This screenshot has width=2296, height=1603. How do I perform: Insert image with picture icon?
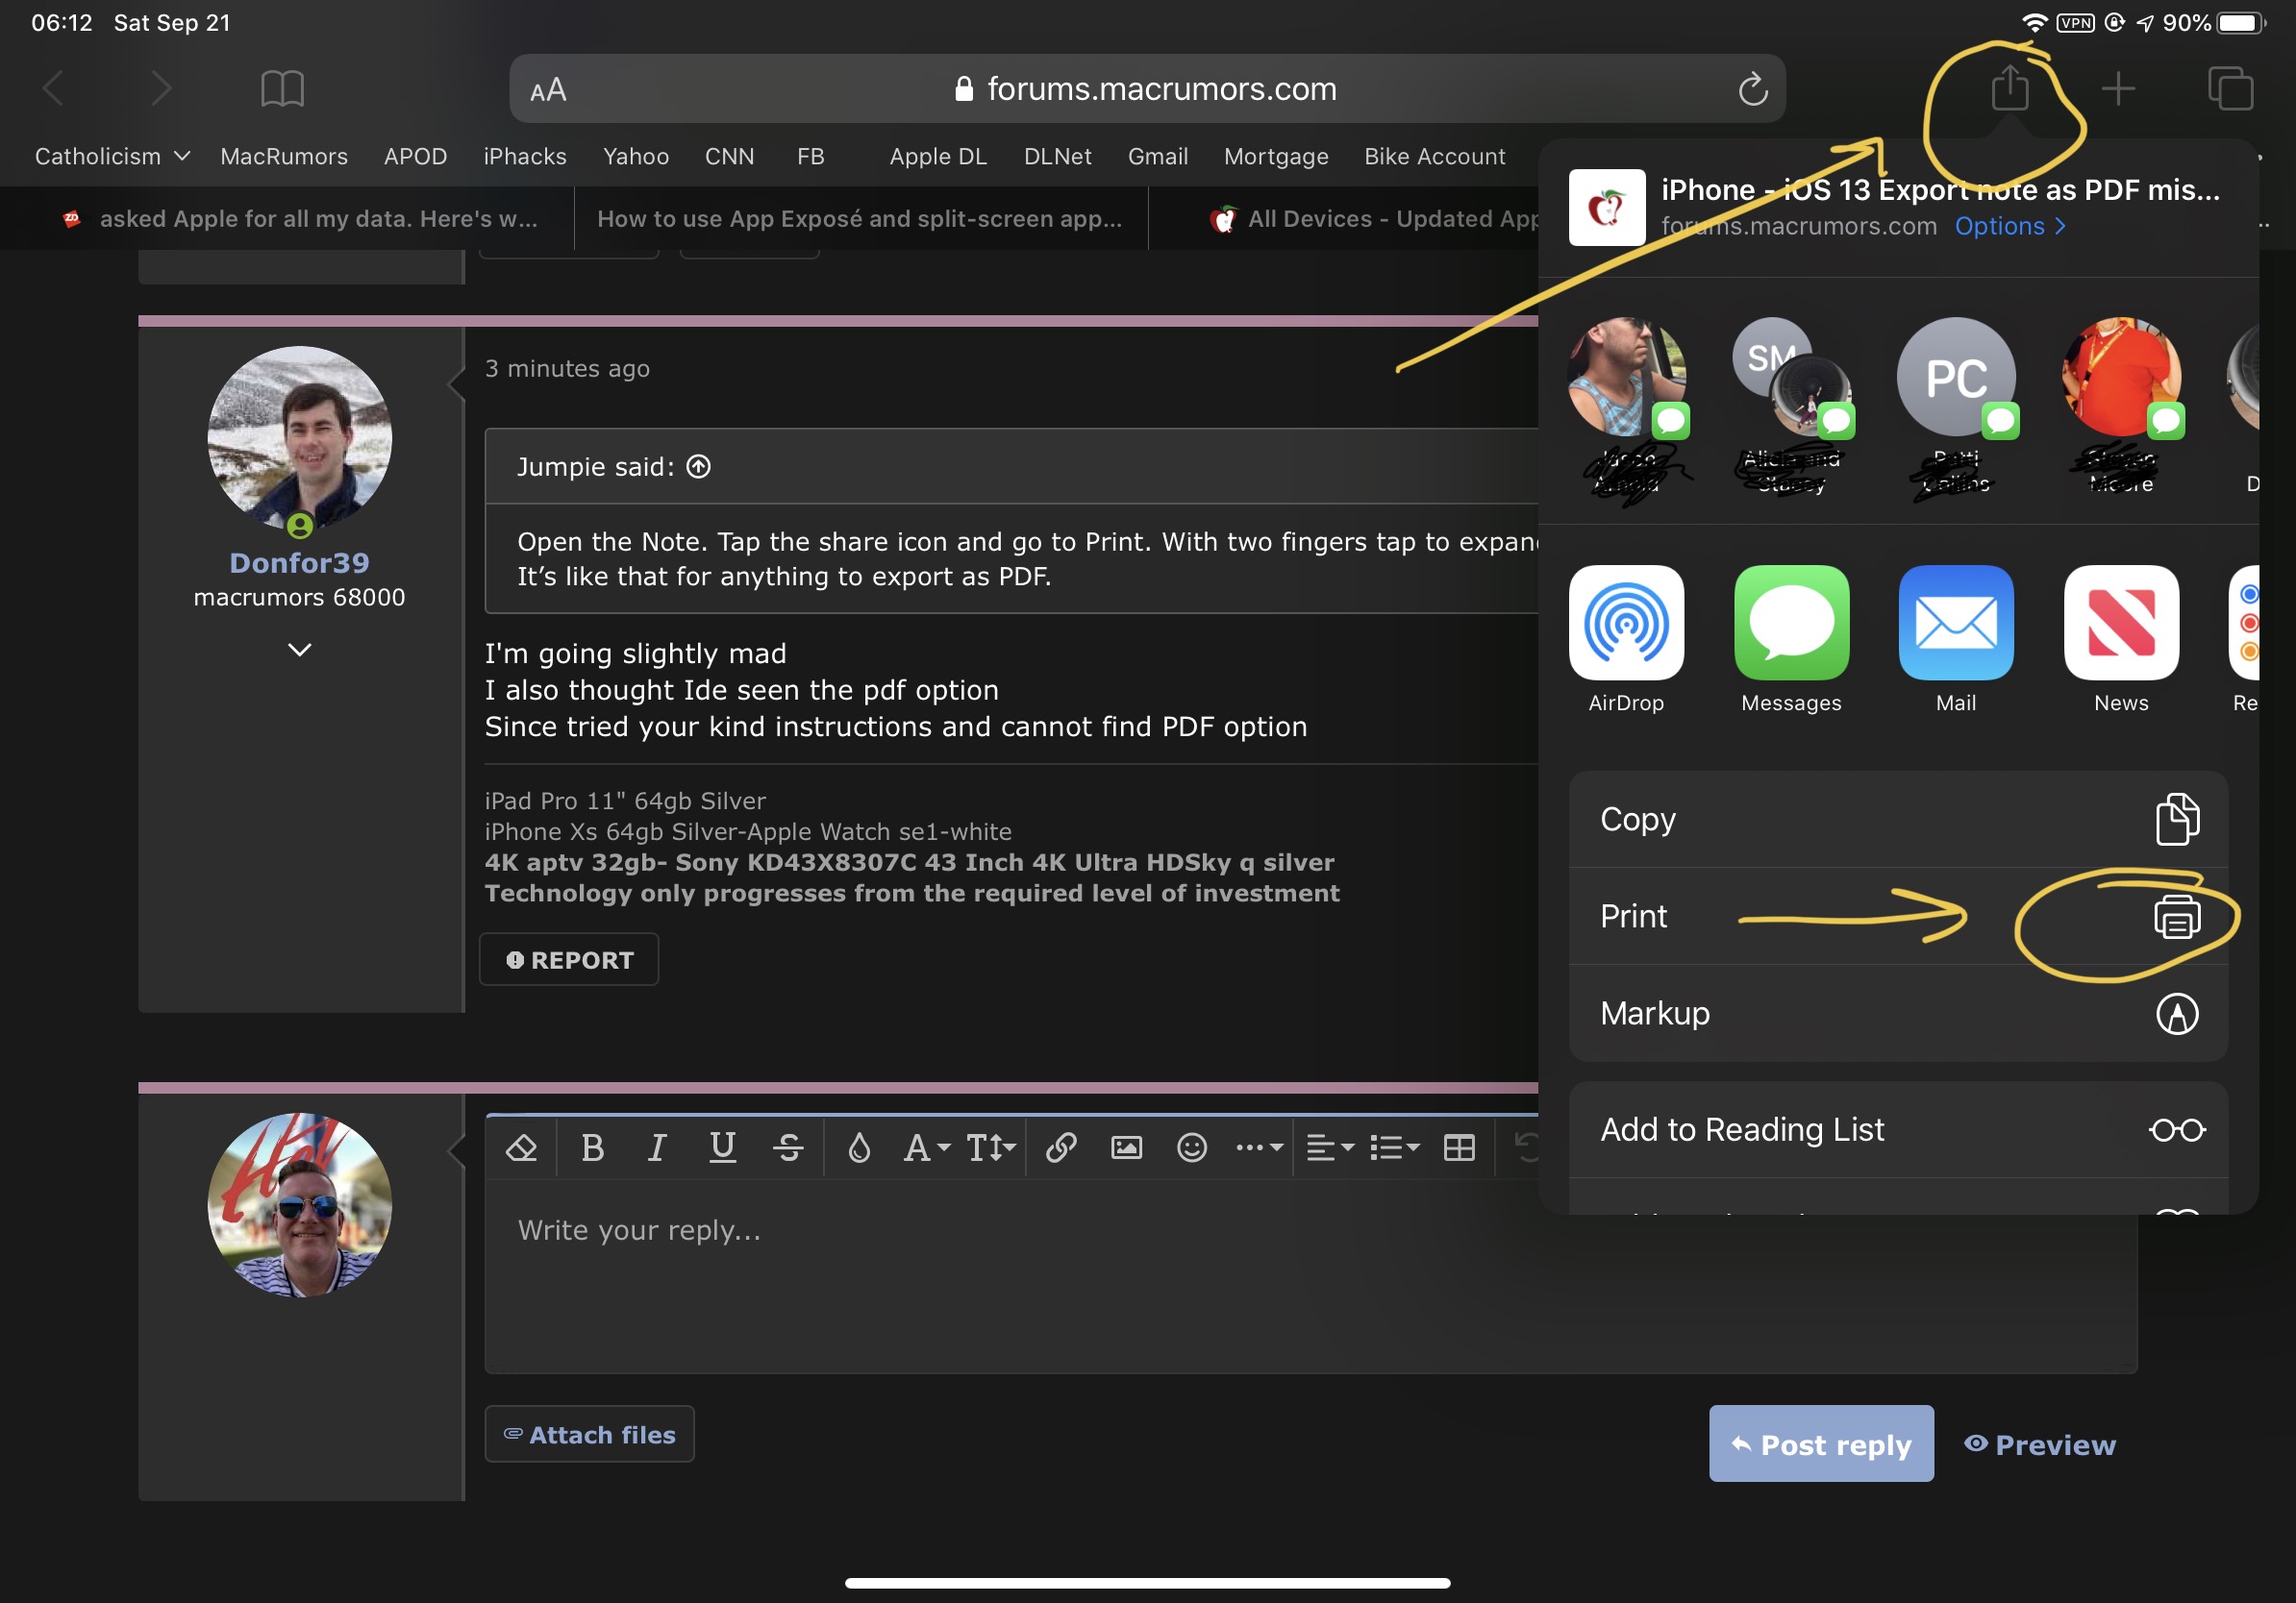tap(1127, 1147)
